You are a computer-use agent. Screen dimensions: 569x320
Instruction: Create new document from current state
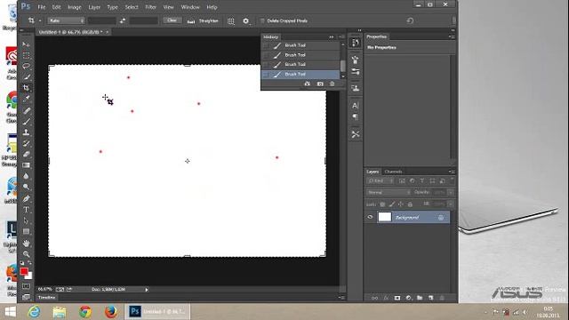tap(308, 84)
